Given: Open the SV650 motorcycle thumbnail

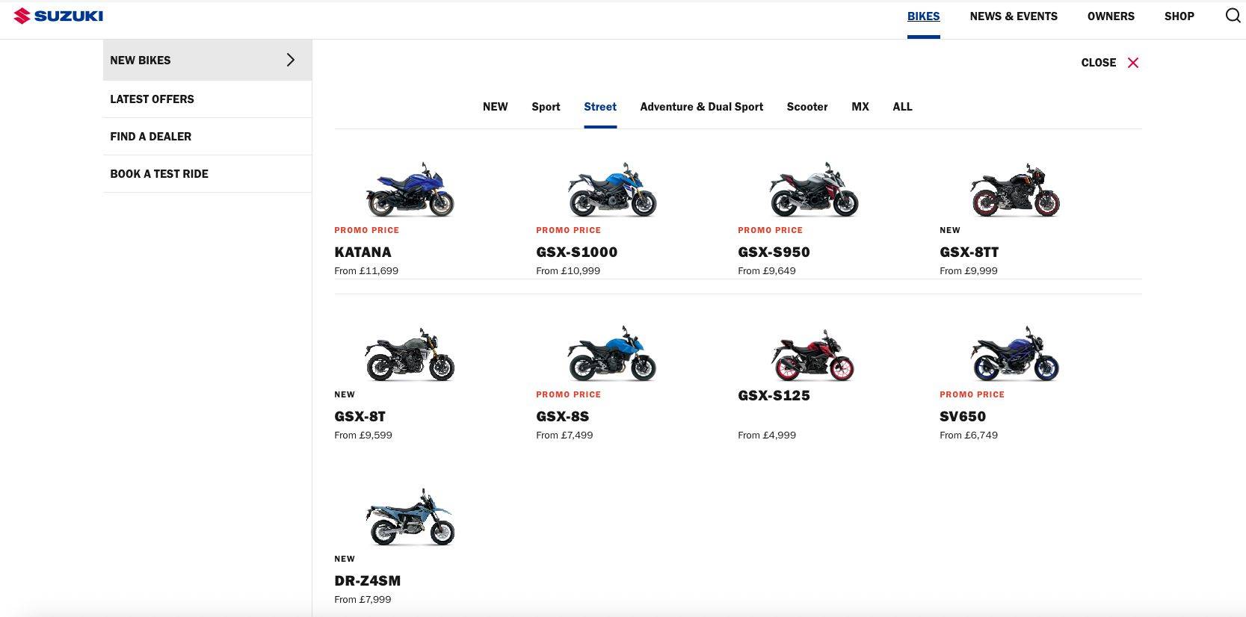Looking at the screenshot, I should [1014, 354].
